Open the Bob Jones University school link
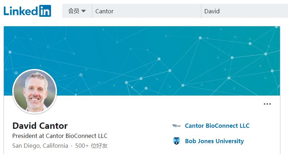The width and height of the screenshot is (288, 154). pos(214,141)
